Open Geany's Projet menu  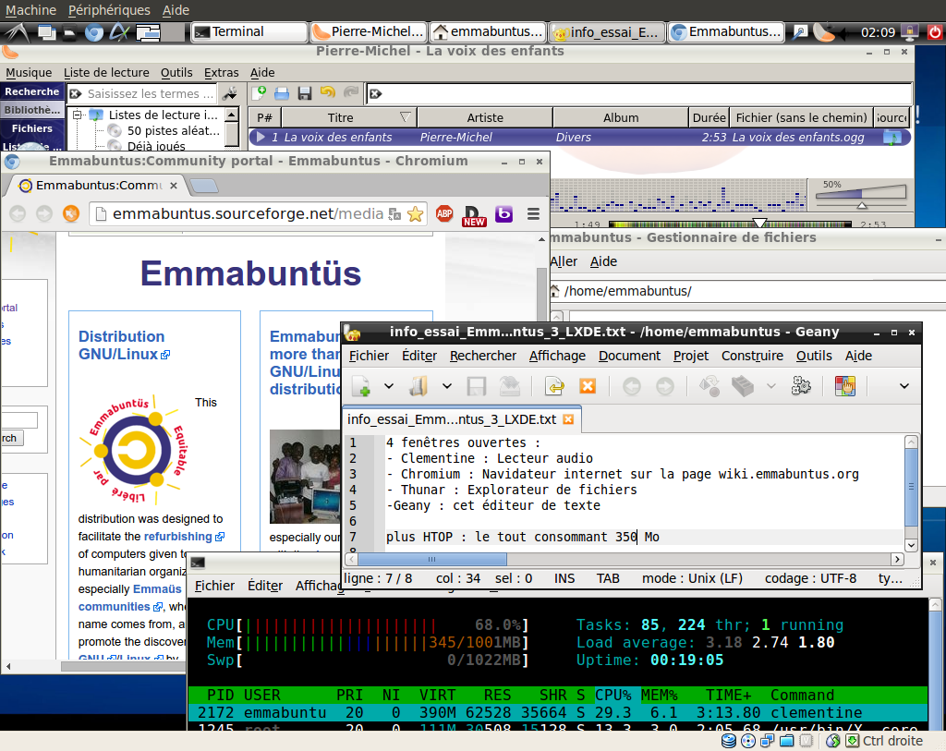tap(691, 356)
